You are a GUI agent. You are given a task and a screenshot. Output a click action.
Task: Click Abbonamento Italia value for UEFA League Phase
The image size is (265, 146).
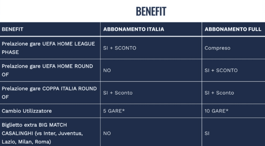tap(120, 48)
